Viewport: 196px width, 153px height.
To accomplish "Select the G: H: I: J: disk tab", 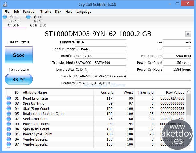I will click(x=38, y=21).
